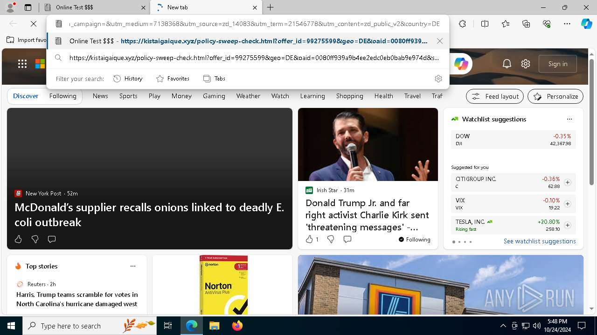Comment on Donald Trump Jr. story
Screen dimensions: 597x335
tap(347, 239)
